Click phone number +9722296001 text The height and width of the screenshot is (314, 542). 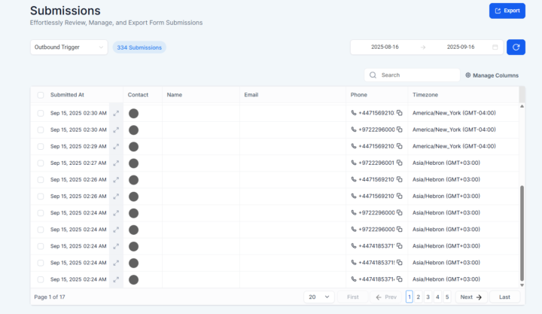click(376, 163)
